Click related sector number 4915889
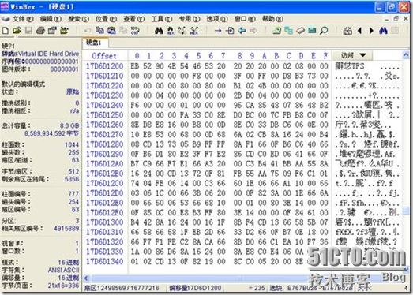This screenshot has width=413, height=295. pyautogui.click(x=66, y=229)
